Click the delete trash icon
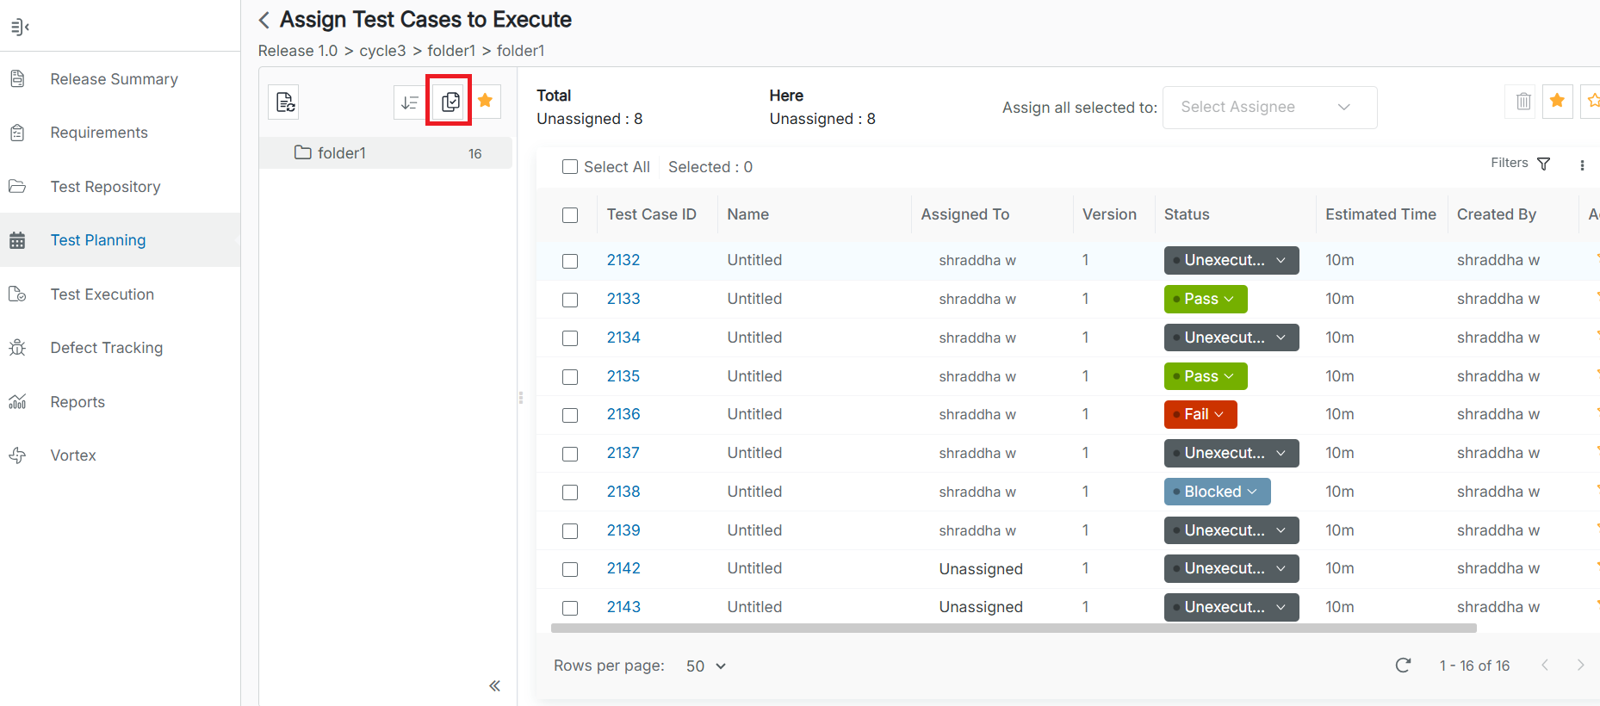Image resolution: width=1600 pixels, height=706 pixels. (1523, 102)
